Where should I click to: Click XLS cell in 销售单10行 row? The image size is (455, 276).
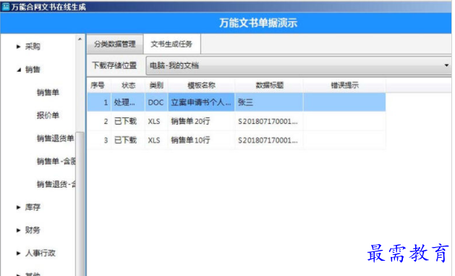[156, 141]
